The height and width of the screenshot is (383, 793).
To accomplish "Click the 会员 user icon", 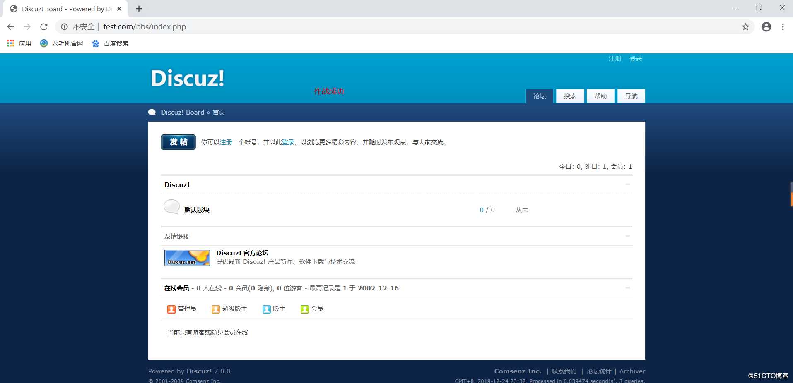I will click(305, 309).
